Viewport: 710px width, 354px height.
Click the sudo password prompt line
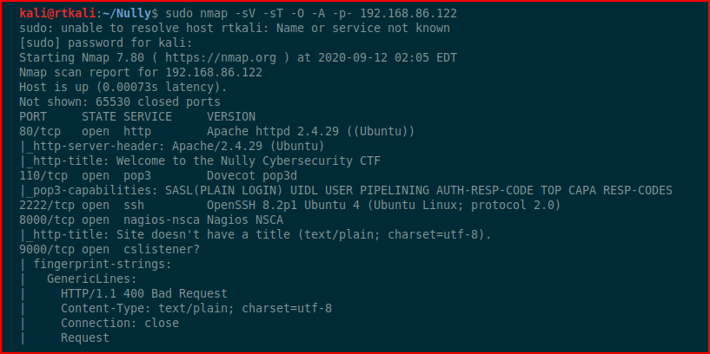point(106,43)
